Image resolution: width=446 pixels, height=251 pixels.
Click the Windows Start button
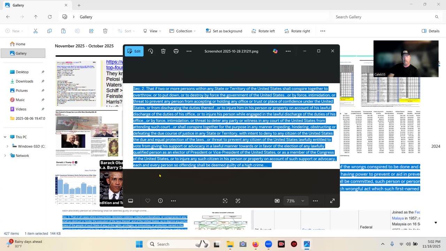pyautogui.click(x=139, y=244)
